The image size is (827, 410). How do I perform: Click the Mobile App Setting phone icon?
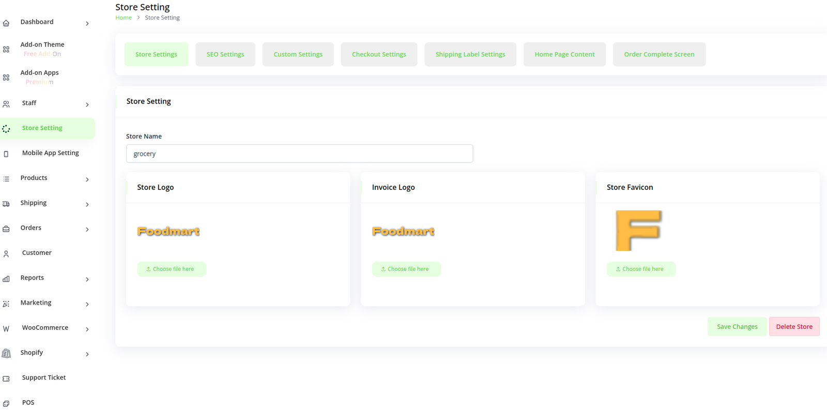pyautogui.click(x=6, y=154)
